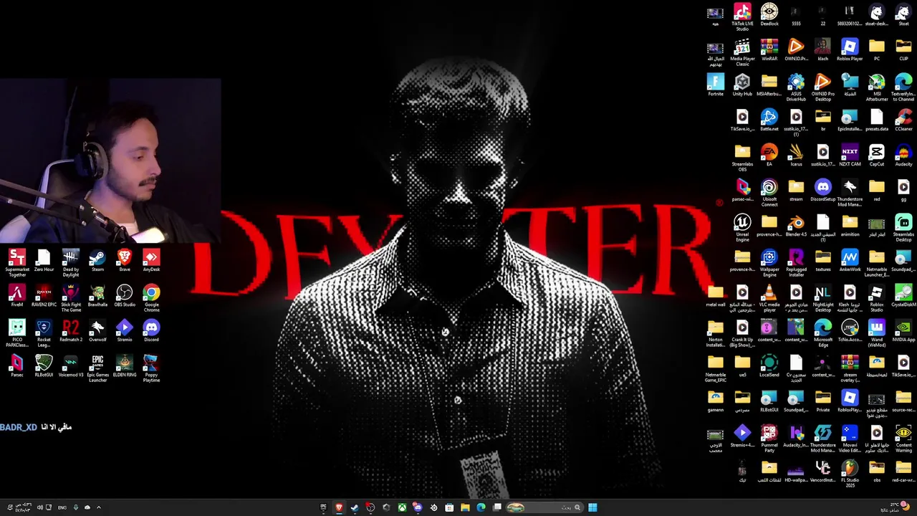
Task: Open Wallpaper Engine desktop icon
Action: click(769, 263)
